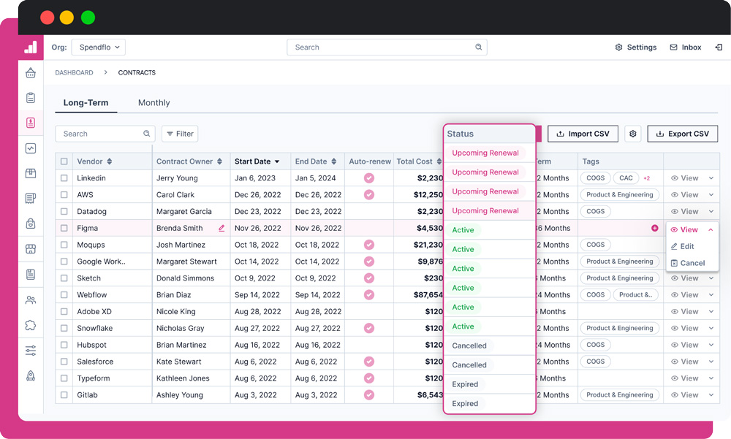Screen dimensions: 731x439
Task: Click the table column settings gear icon
Action: click(x=632, y=134)
